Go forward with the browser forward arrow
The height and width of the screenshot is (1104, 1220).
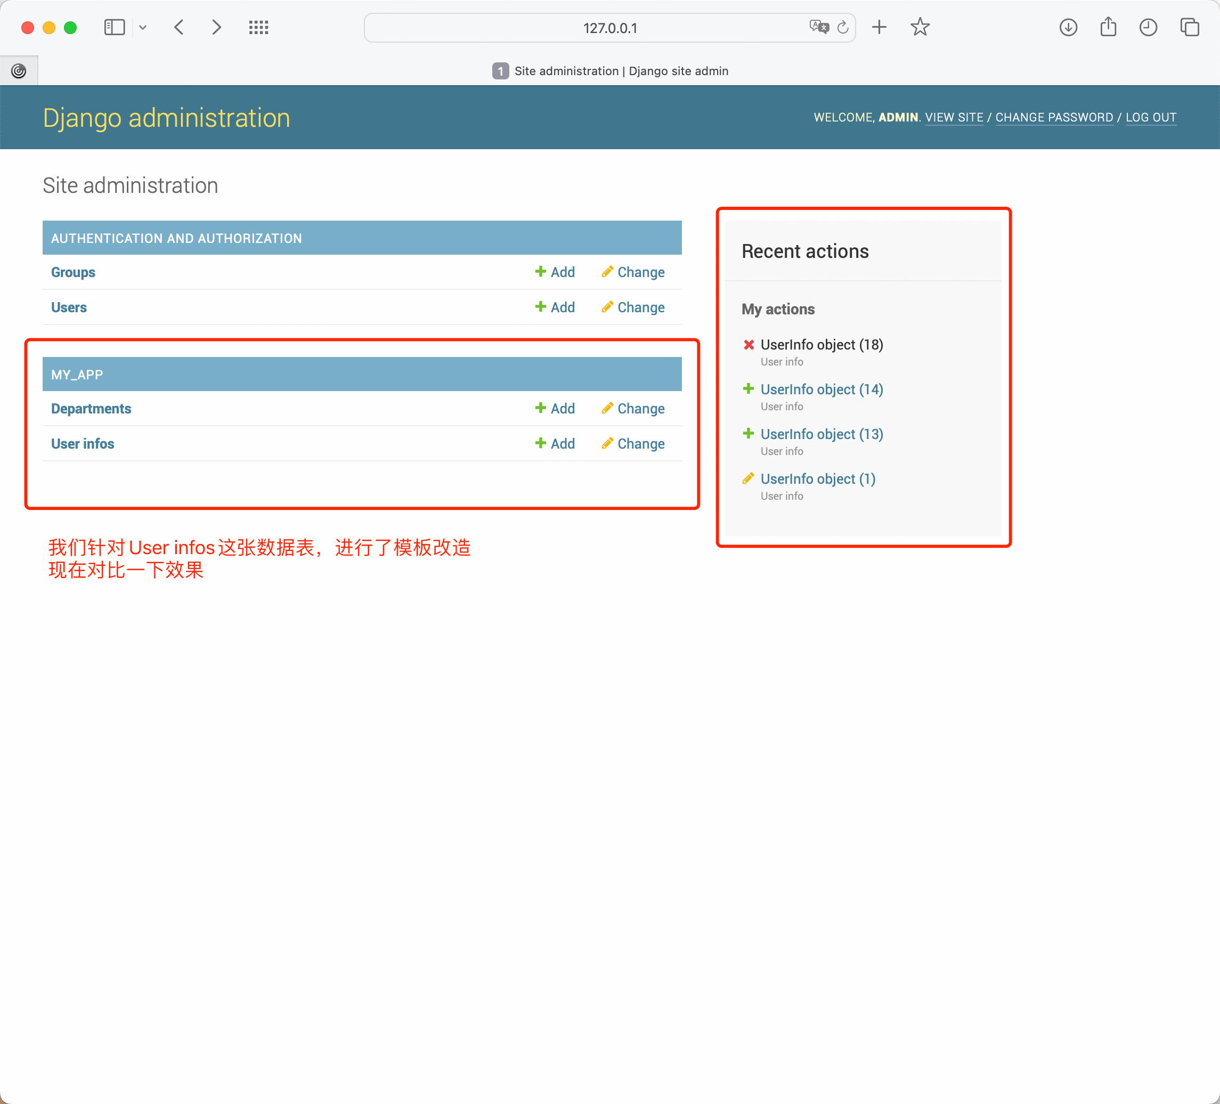(217, 27)
